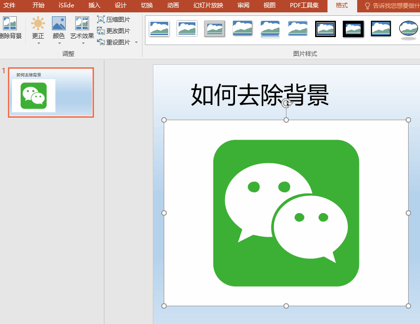Click the top-right resize handle of the picture
The height and width of the screenshot is (324, 420).
[x=408, y=120]
